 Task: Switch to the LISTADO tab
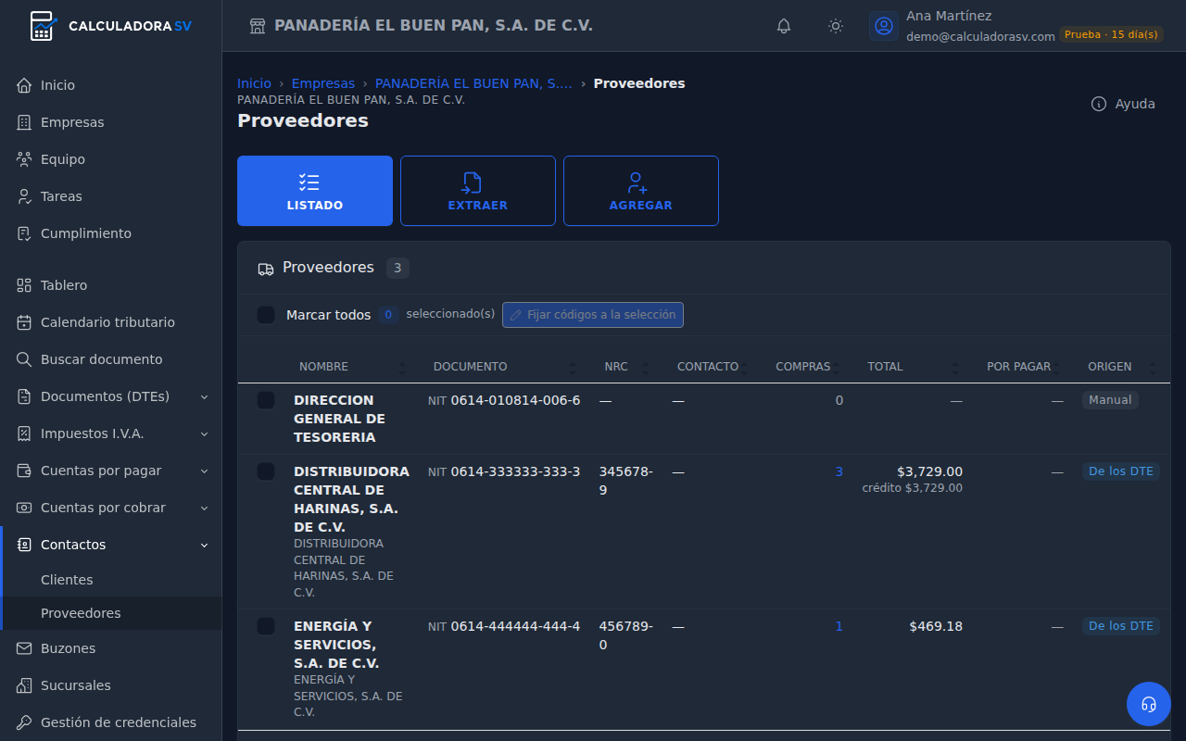(315, 191)
